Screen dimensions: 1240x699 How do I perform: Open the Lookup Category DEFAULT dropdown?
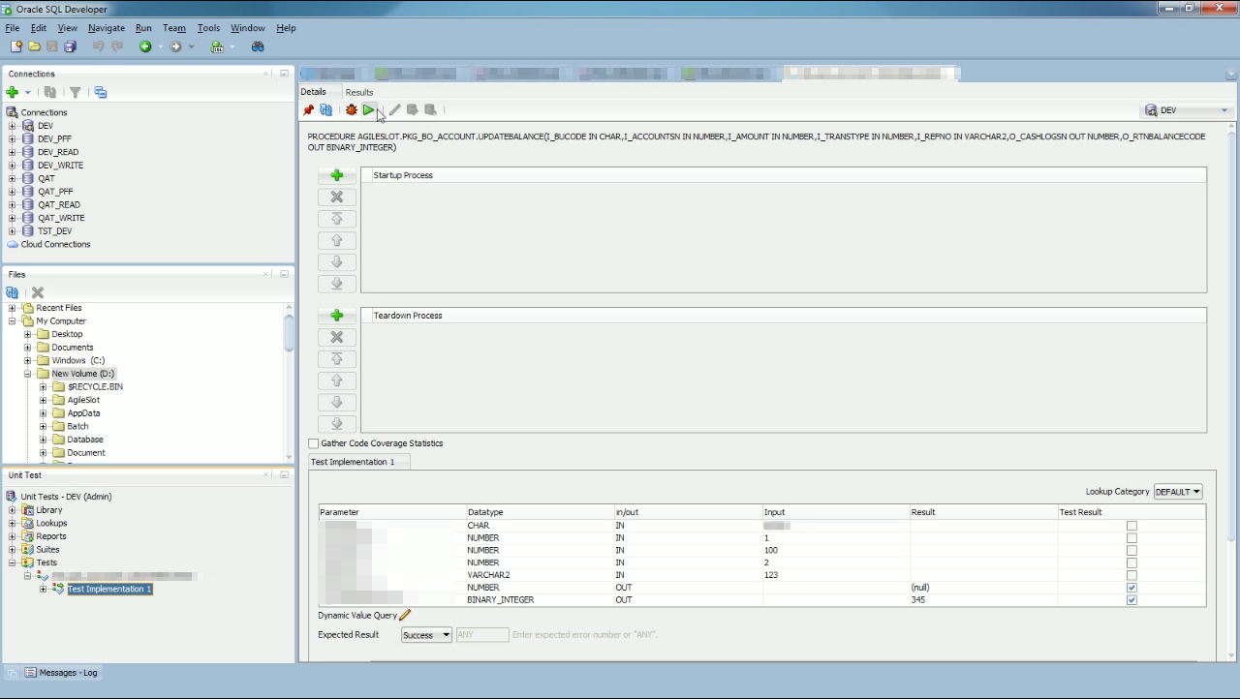(1178, 492)
